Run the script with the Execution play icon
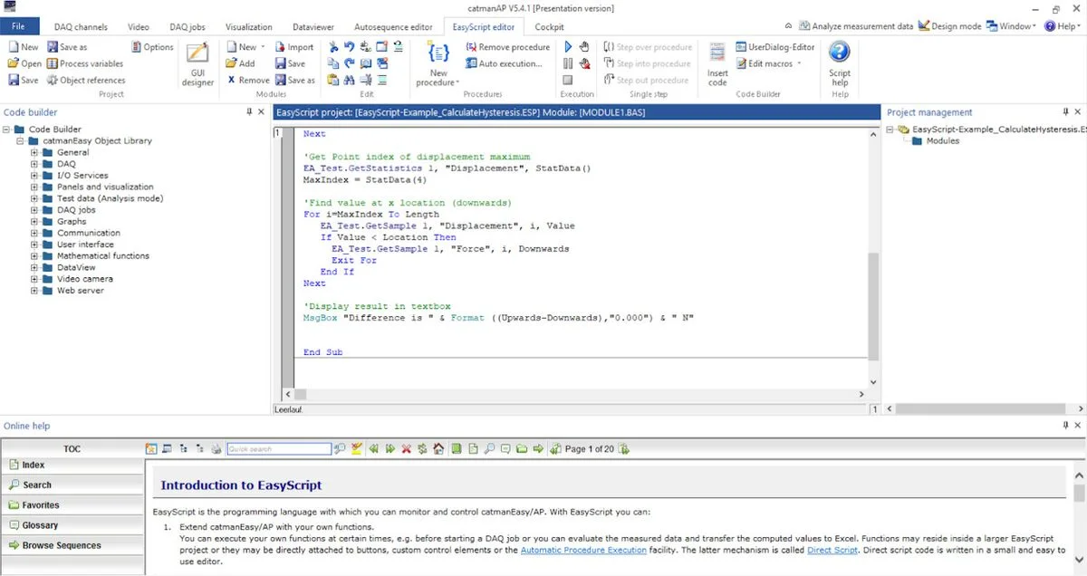The image size is (1087, 576). click(568, 47)
